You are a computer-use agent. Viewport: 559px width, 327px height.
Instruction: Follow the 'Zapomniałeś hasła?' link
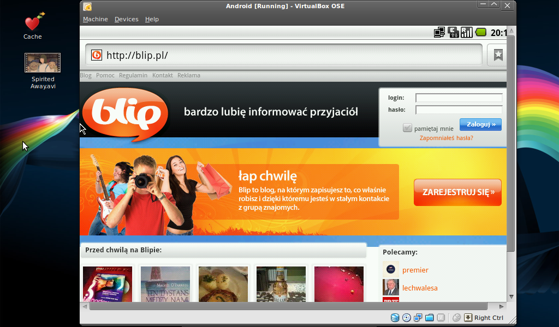pos(446,138)
